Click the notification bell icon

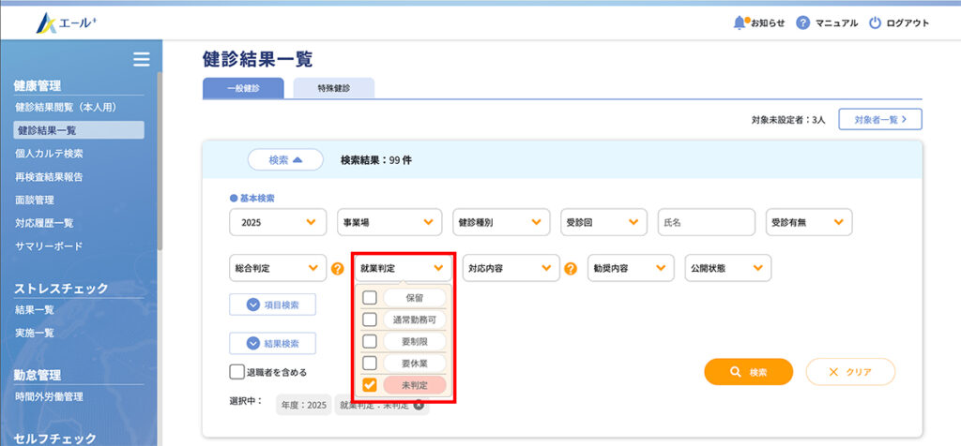[x=740, y=22]
